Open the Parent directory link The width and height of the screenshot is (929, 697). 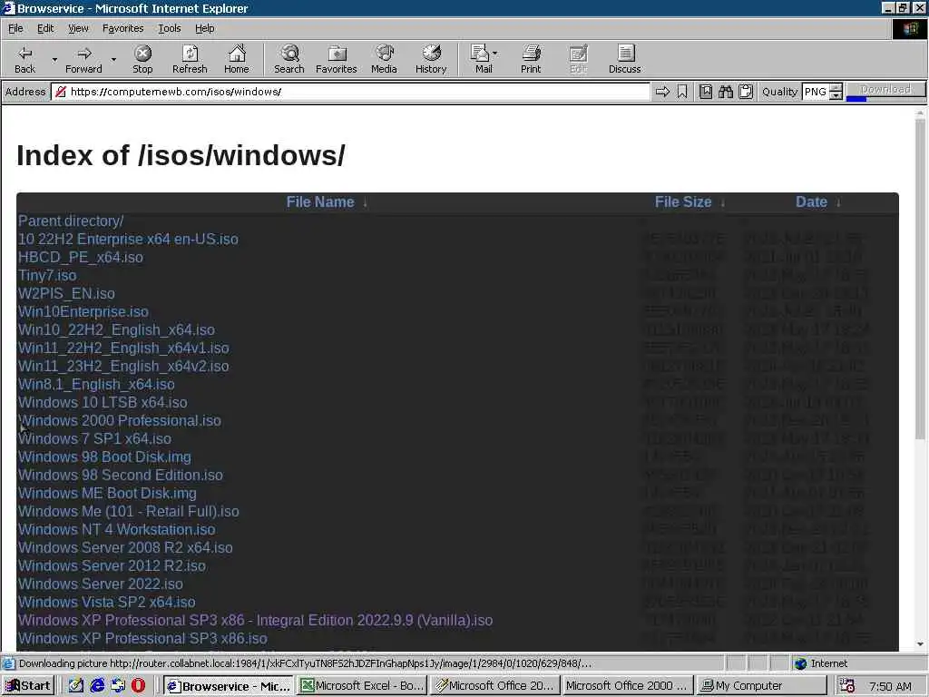[x=71, y=221]
